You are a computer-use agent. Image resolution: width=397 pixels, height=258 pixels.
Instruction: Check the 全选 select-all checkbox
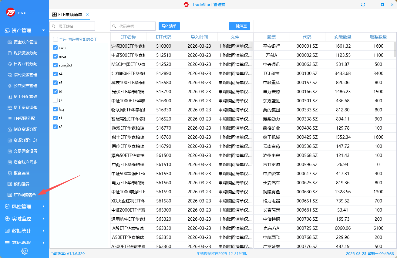click(55, 39)
